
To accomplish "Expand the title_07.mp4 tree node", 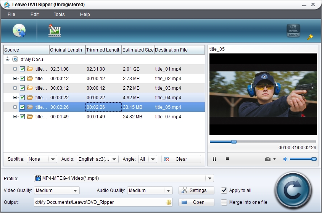I will point(15,117).
